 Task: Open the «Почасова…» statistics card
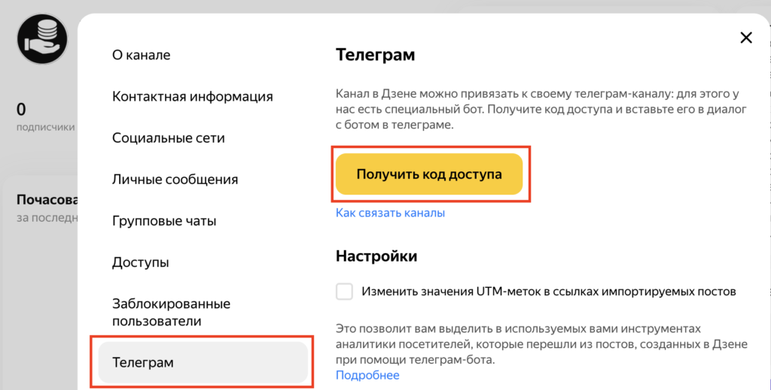point(47,207)
